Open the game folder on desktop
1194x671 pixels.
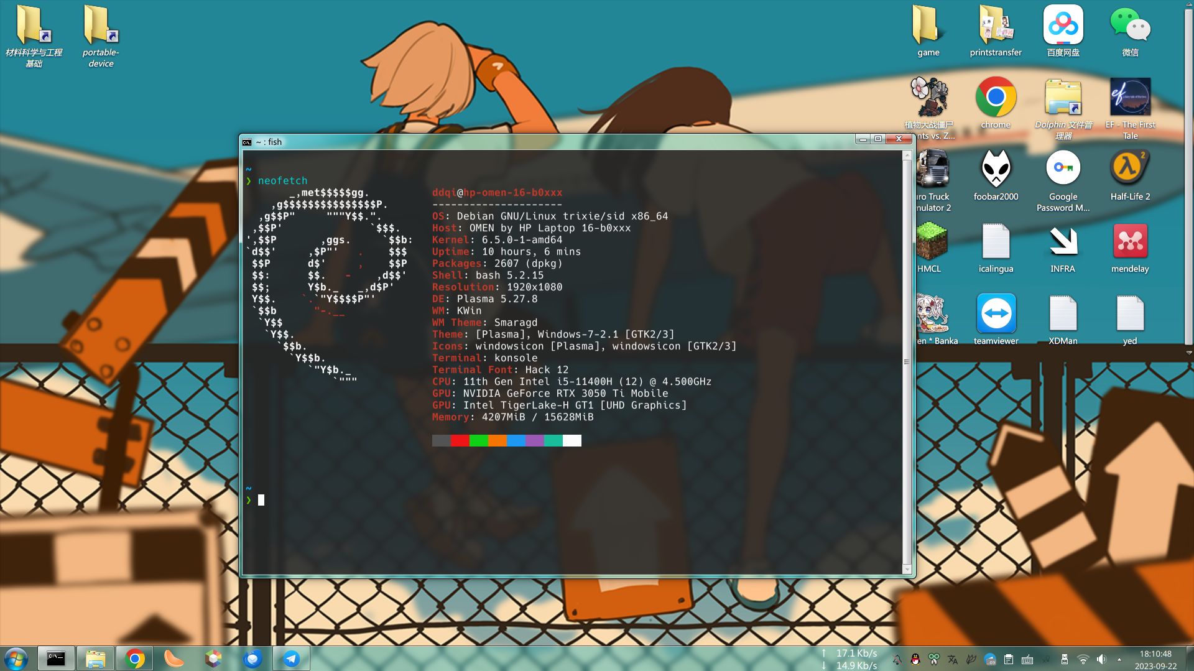[928, 31]
